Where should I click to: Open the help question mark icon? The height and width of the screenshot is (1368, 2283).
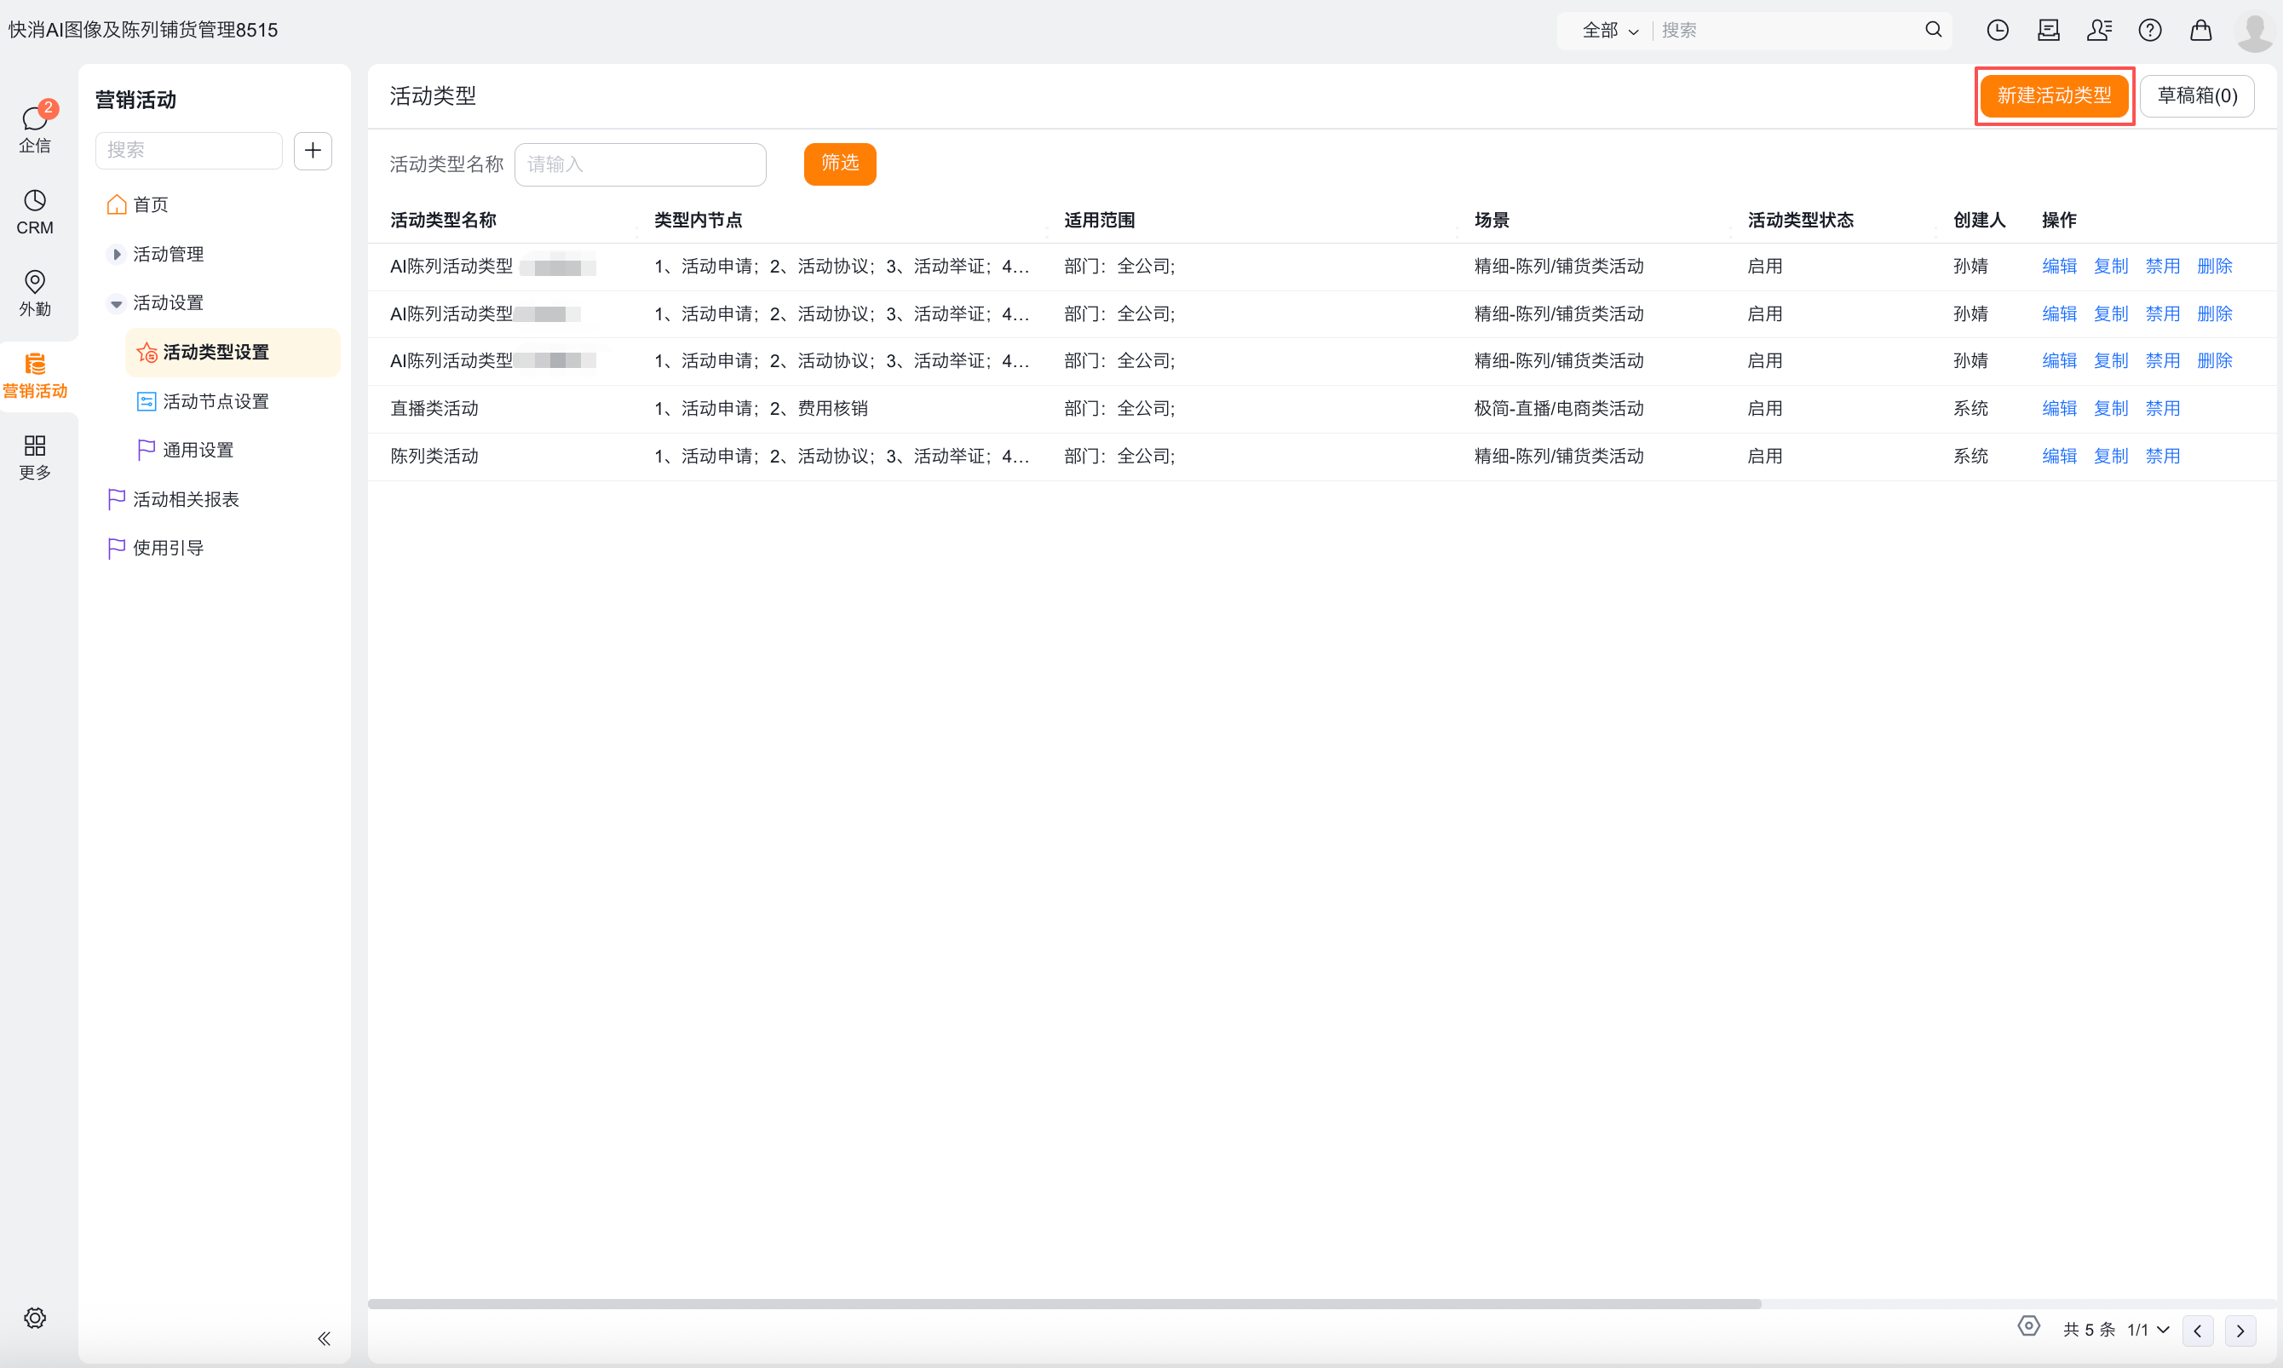2149,31
